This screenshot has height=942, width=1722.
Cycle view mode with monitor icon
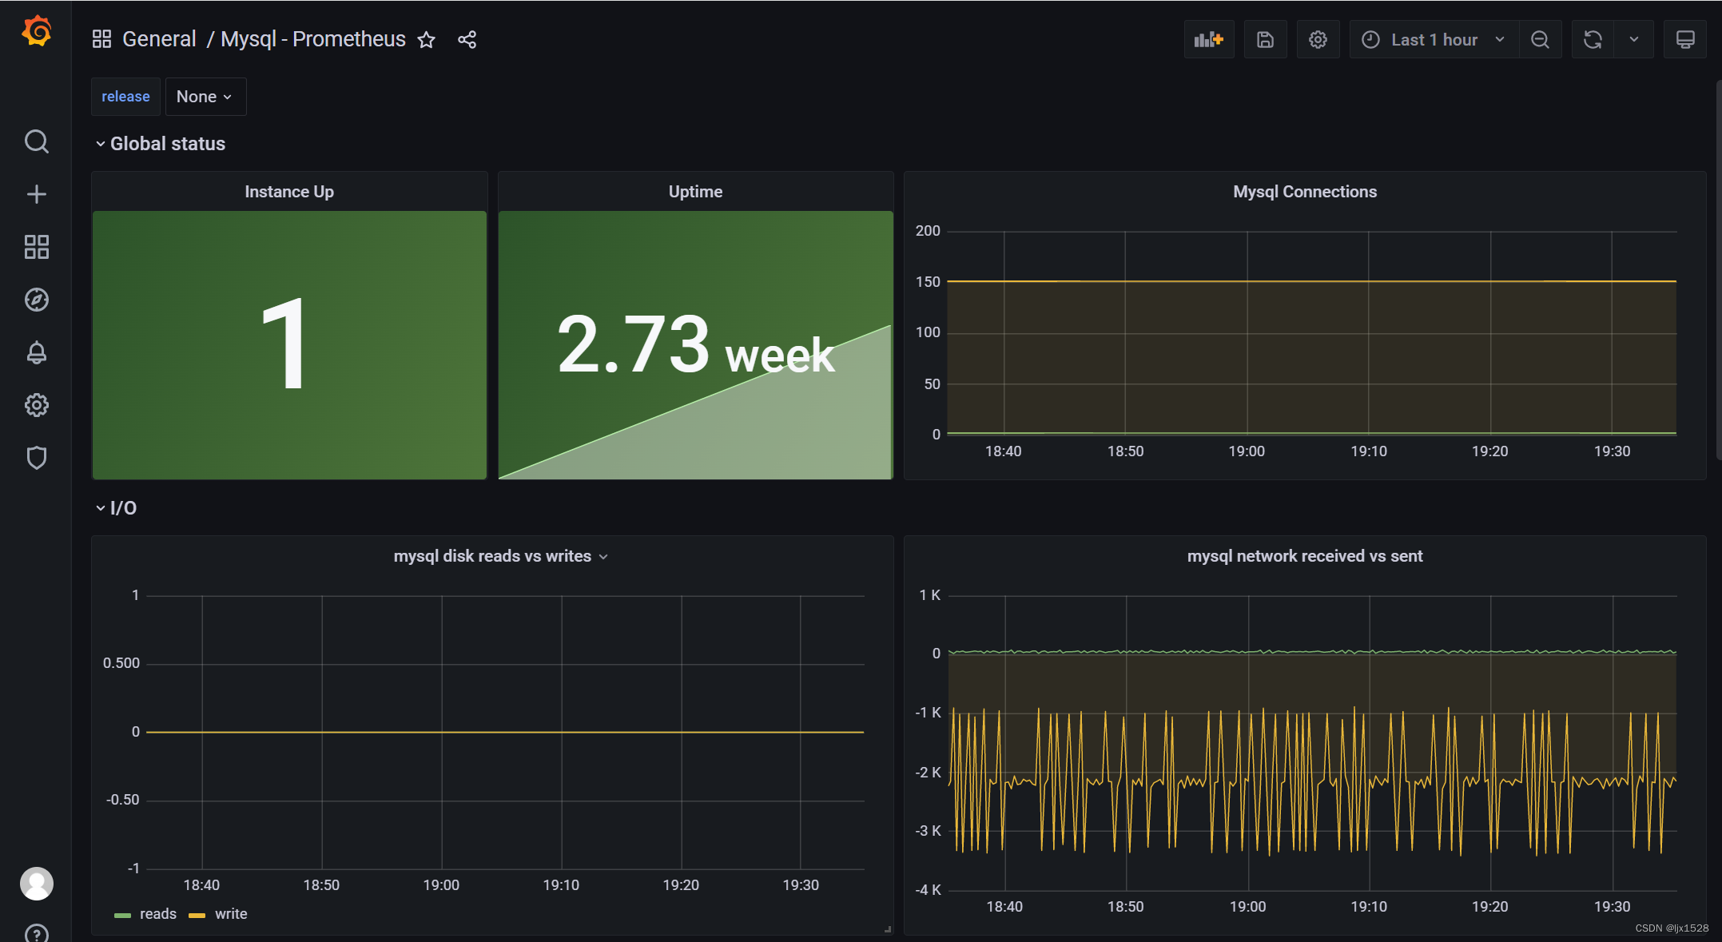click(x=1685, y=39)
